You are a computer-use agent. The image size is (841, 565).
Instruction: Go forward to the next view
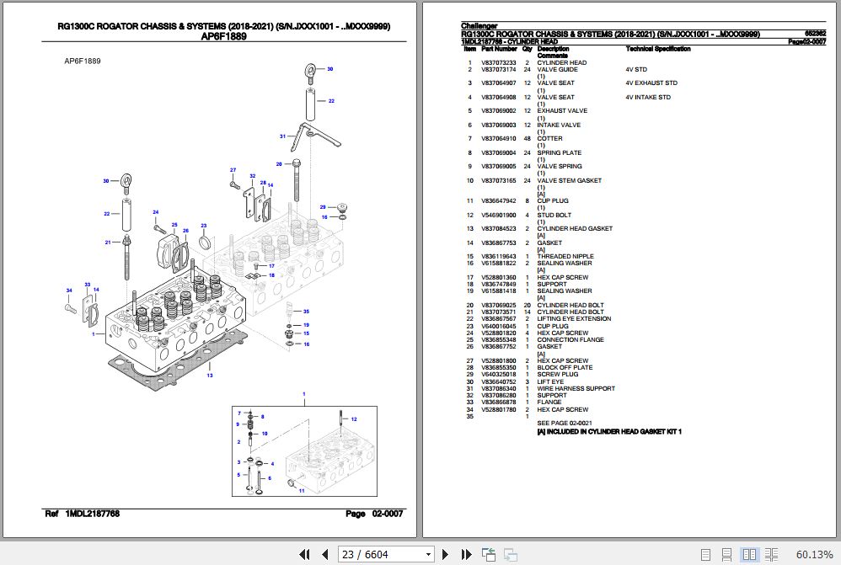tap(510, 554)
